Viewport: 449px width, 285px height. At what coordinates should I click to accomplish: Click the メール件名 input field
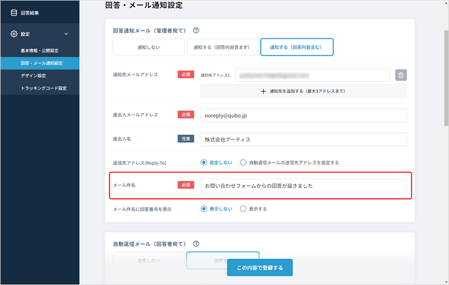tap(303, 185)
